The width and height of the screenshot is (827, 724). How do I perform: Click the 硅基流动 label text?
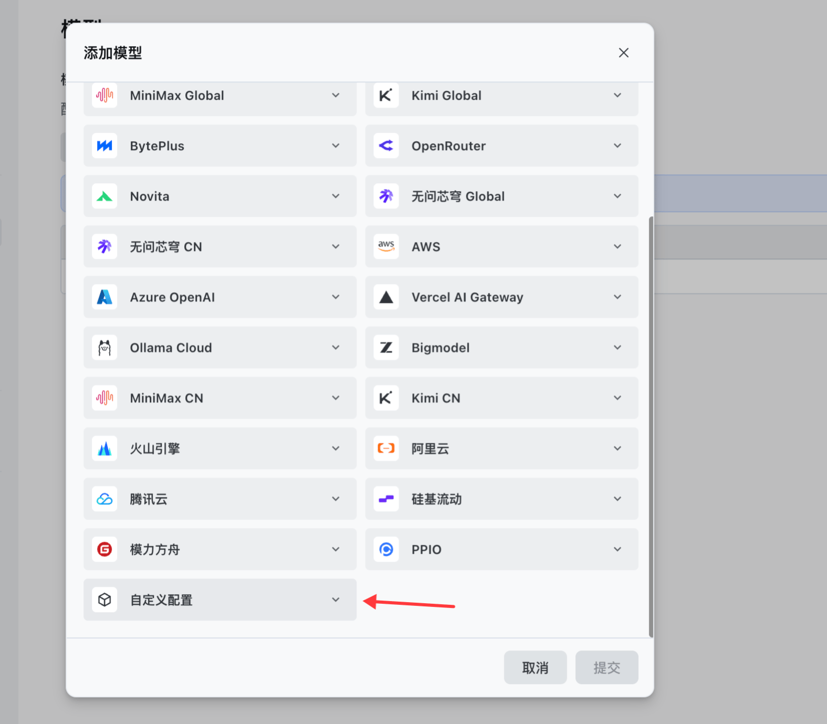click(436, 499)
